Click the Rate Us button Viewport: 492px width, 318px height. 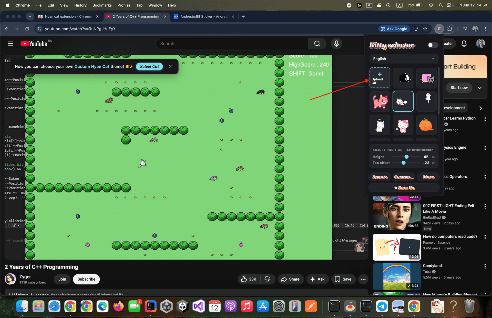click(404, 188)
